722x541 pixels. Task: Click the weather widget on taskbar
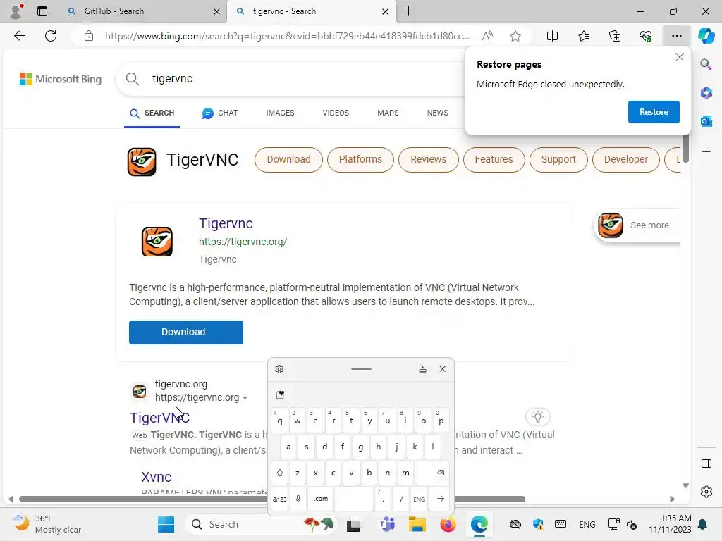[47, 524]
